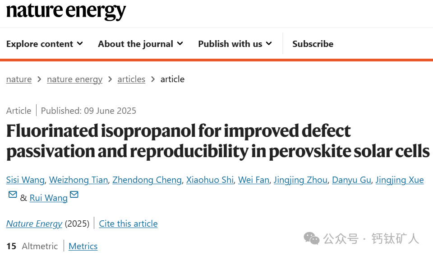
Task: Click the WeChat logo icon
Action: 311,238
